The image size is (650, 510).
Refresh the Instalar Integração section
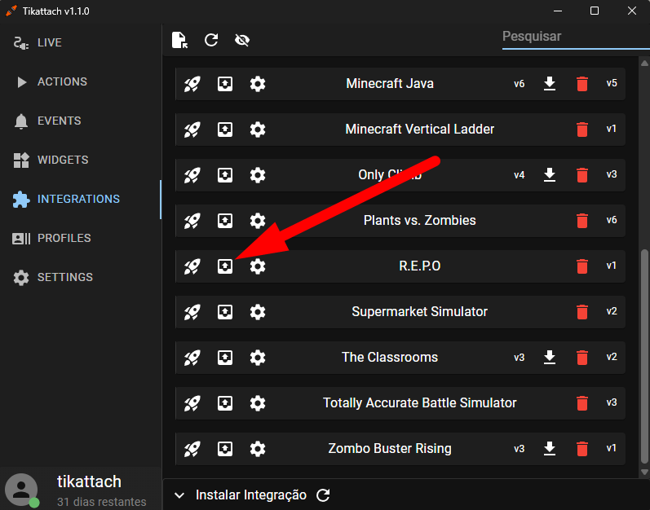click(x=323, y=495)
